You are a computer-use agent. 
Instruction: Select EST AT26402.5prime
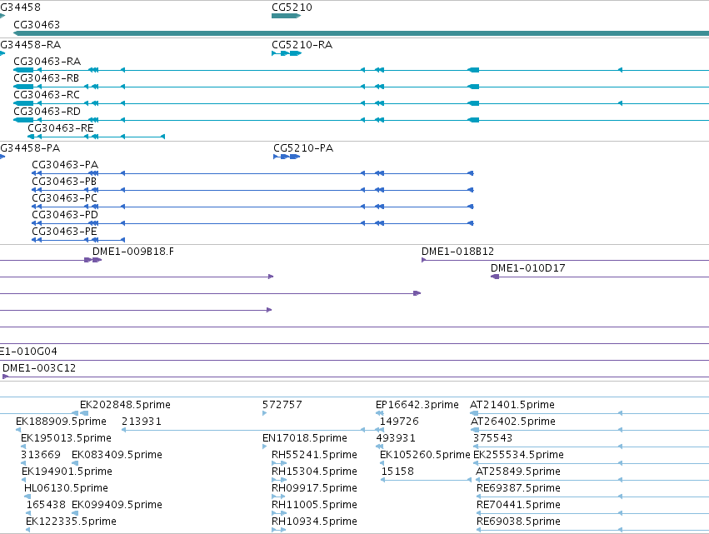[x=513, y=422]
